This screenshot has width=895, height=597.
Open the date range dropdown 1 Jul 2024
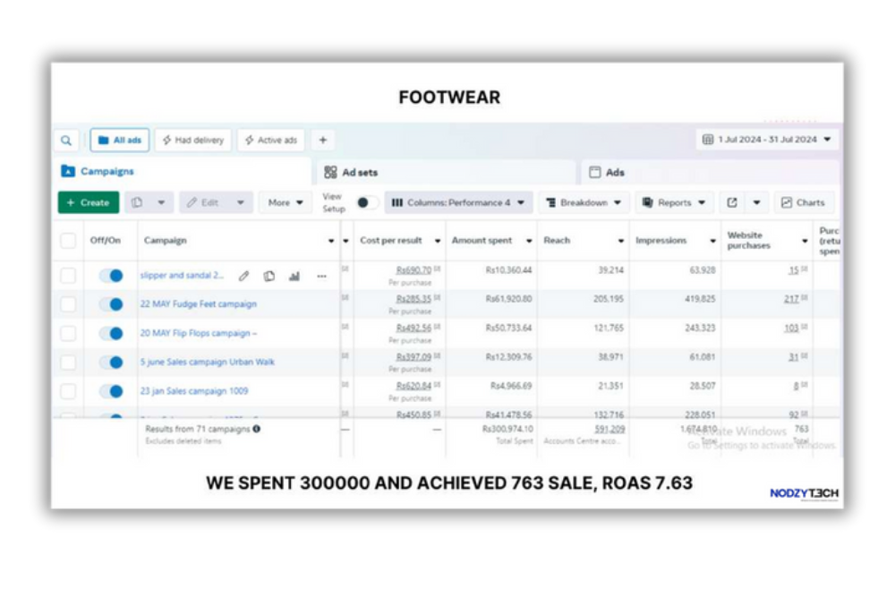[769, 141]
